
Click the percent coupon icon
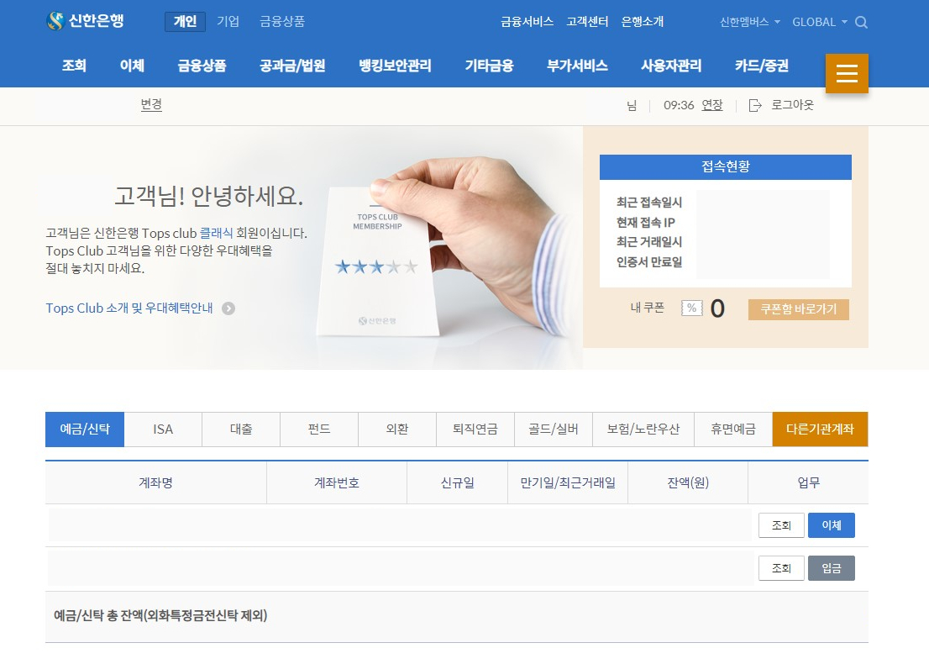tap(691, 308)
